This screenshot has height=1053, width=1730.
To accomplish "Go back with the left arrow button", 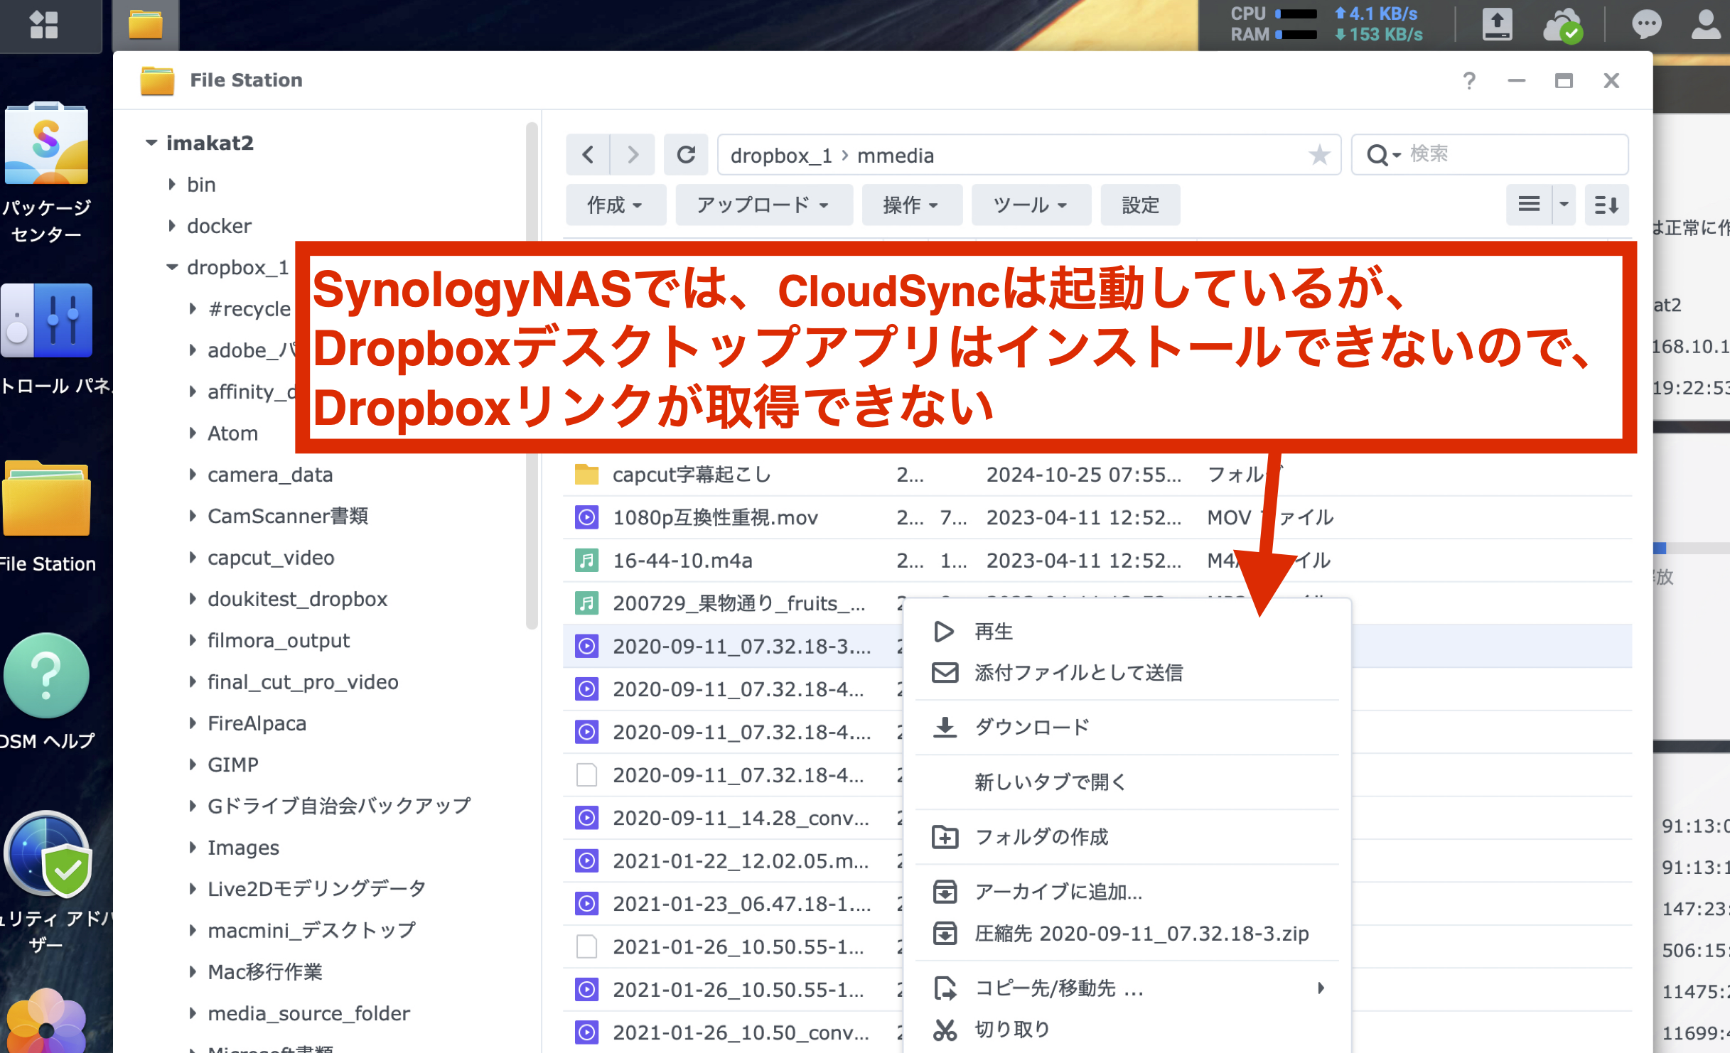I will tap(588, 154).
